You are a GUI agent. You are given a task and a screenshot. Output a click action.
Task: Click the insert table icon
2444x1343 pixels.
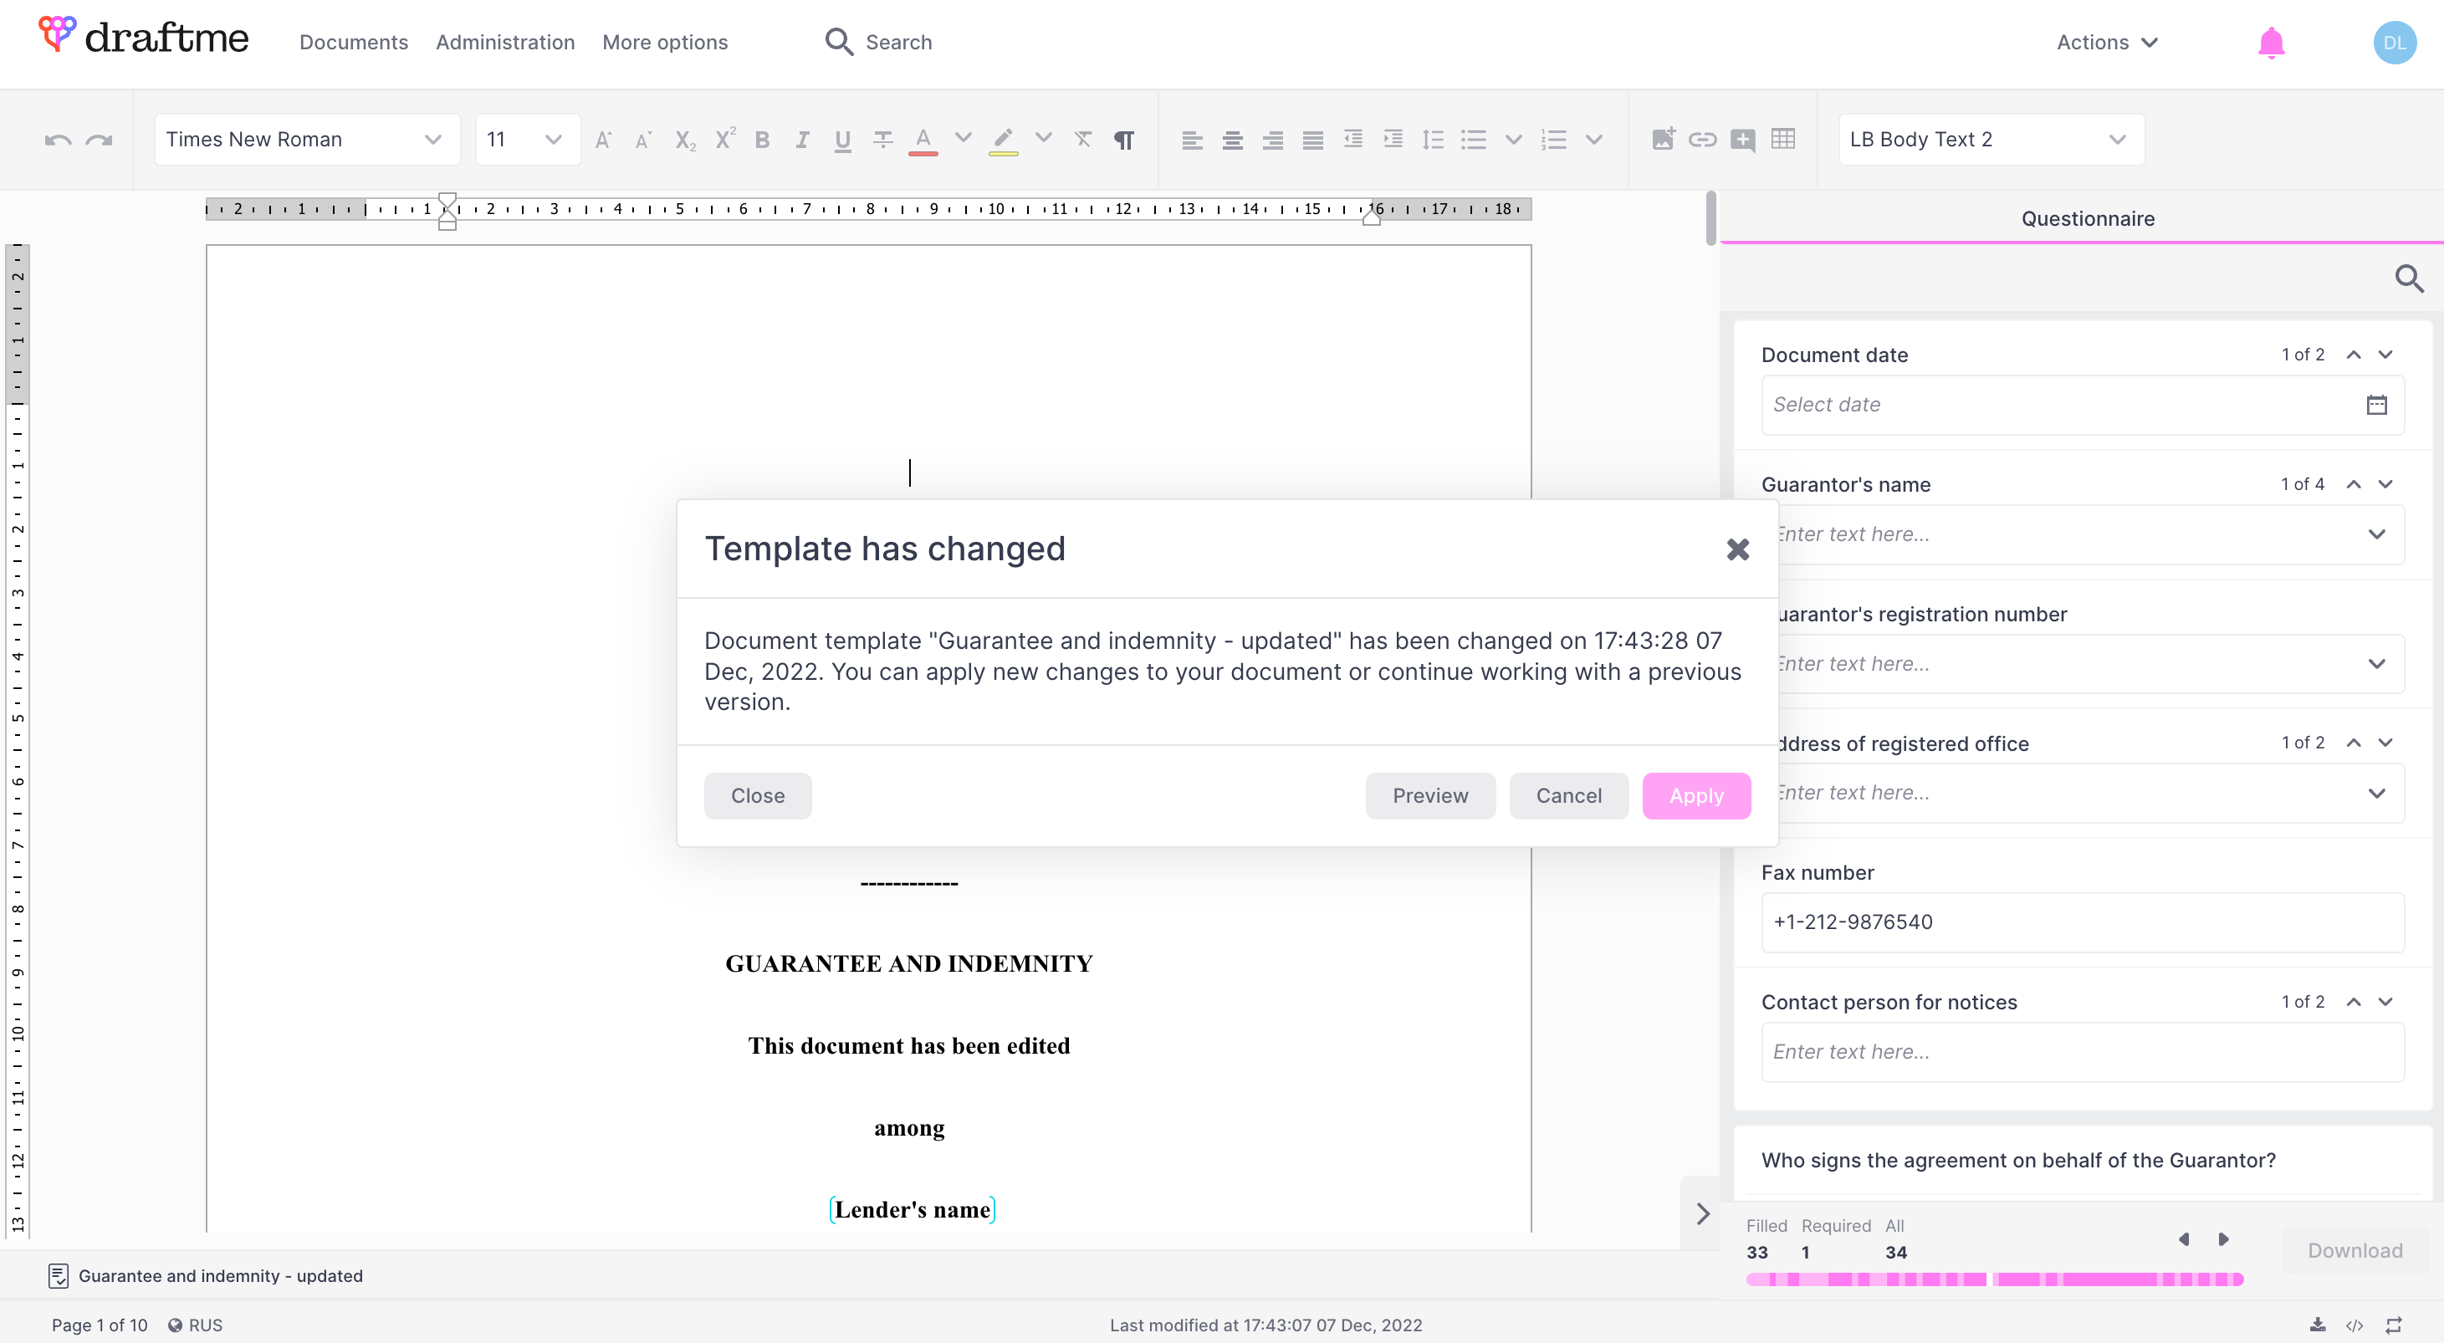(1782, 140)
